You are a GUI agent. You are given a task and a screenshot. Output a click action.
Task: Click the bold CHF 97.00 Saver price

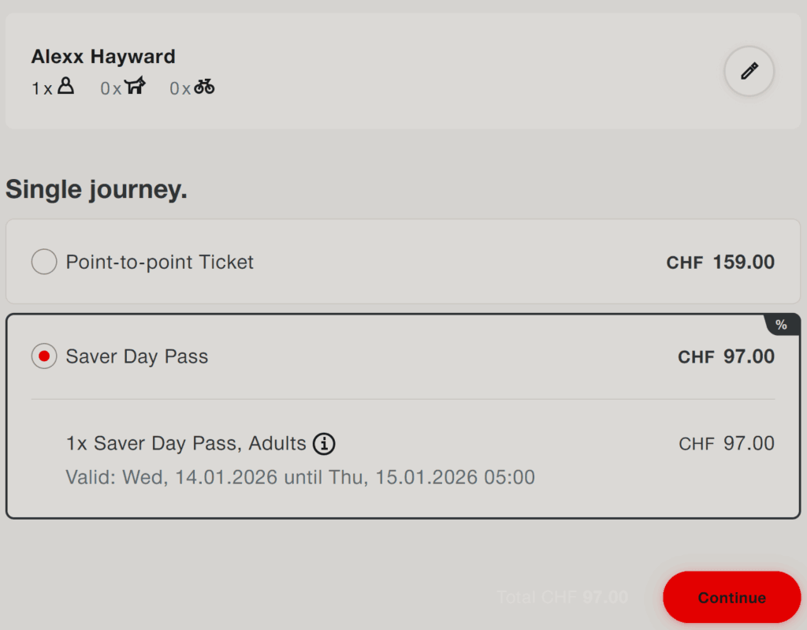(x=726, y=356)
